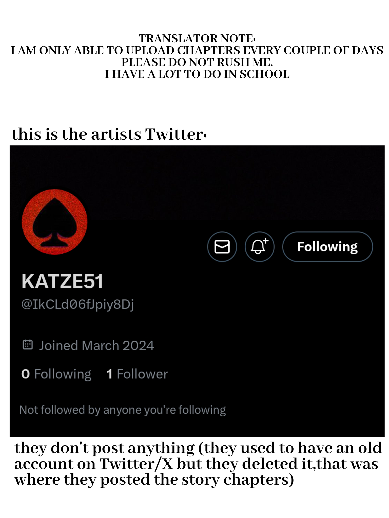Open the red spade profile picture
This screenshot has height=518, width=389.
(55, 222)
